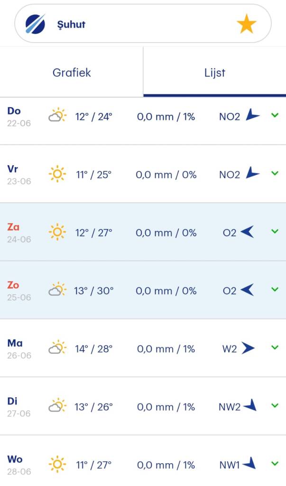The image size is (286, 486).
Task: Expand Monday 26-06 forecast chevron
Action: coord(275,348)
